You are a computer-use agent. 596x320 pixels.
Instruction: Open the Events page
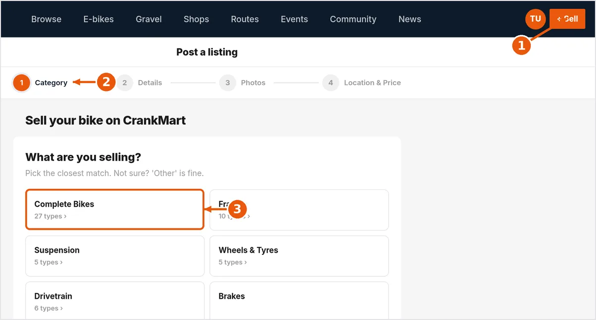tap(294, 19)
